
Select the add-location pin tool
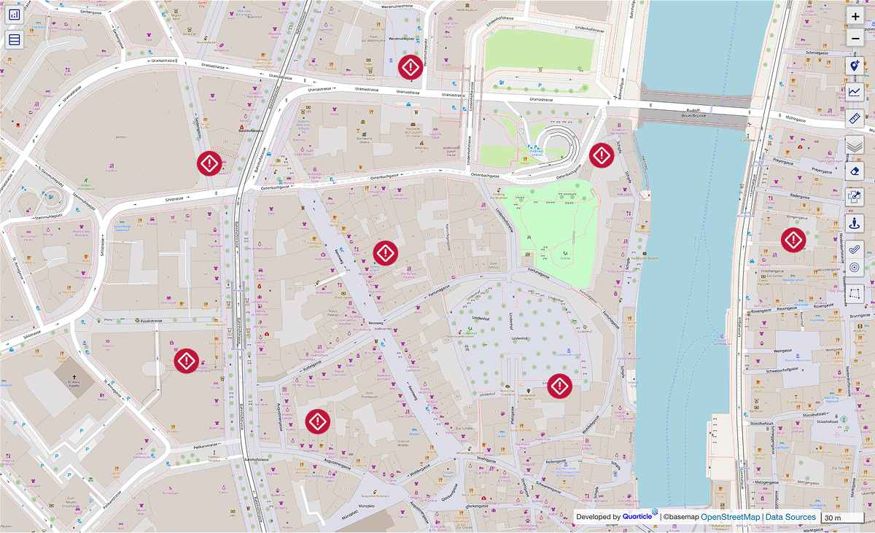[856, 66]
